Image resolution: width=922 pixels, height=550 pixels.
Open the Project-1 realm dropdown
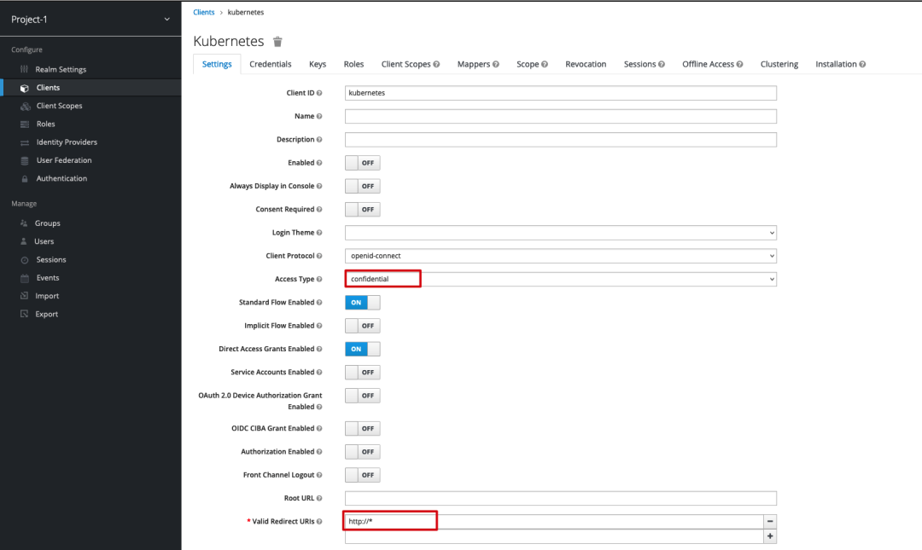click(x=90, y=20)
